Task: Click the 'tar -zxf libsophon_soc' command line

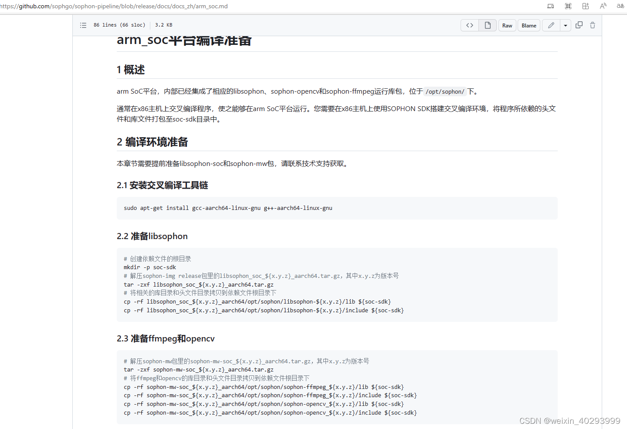Action: (x=199, y=284)
